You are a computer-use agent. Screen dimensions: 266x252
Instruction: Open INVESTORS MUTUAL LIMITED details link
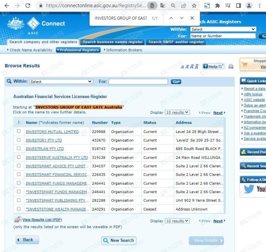pyautogui.click(x=52, y=132)
